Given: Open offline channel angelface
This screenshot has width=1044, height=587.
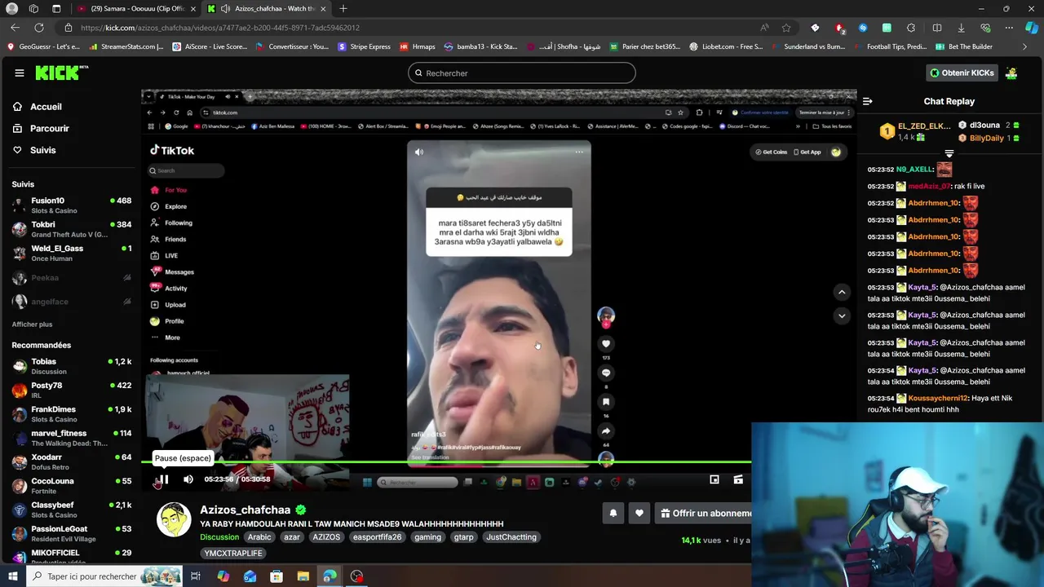Looking at the screenshot, I should coord(72,302).
